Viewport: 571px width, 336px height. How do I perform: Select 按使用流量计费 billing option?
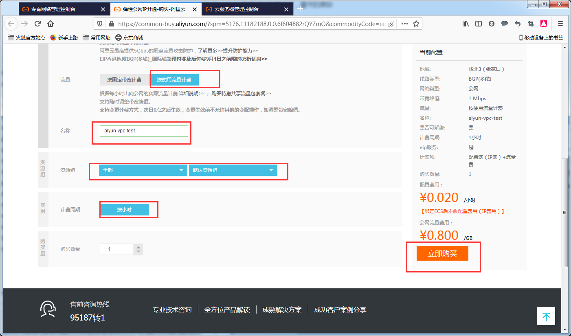[x=174, y=80]
